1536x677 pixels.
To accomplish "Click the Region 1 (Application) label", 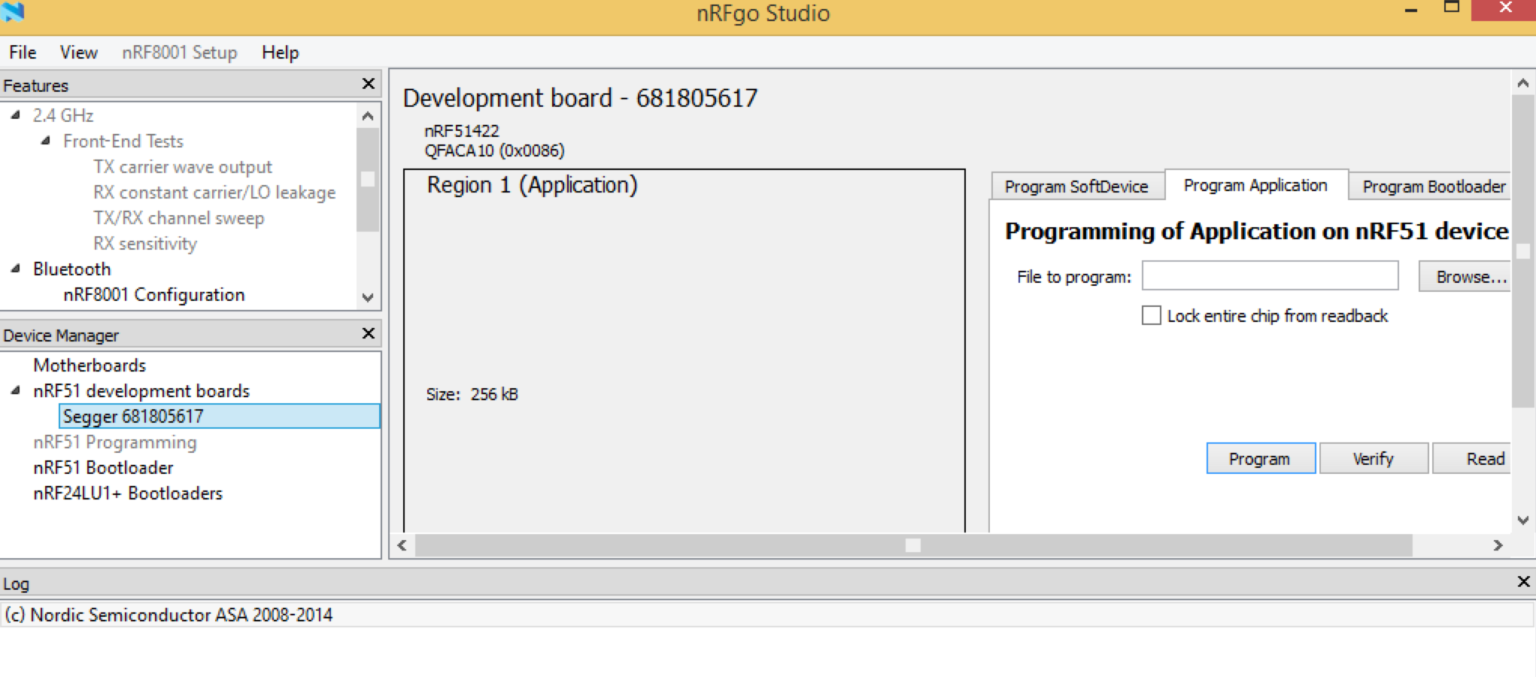I will click(x=532, y=185).
